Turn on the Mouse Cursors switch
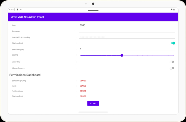 coord(172,68)
